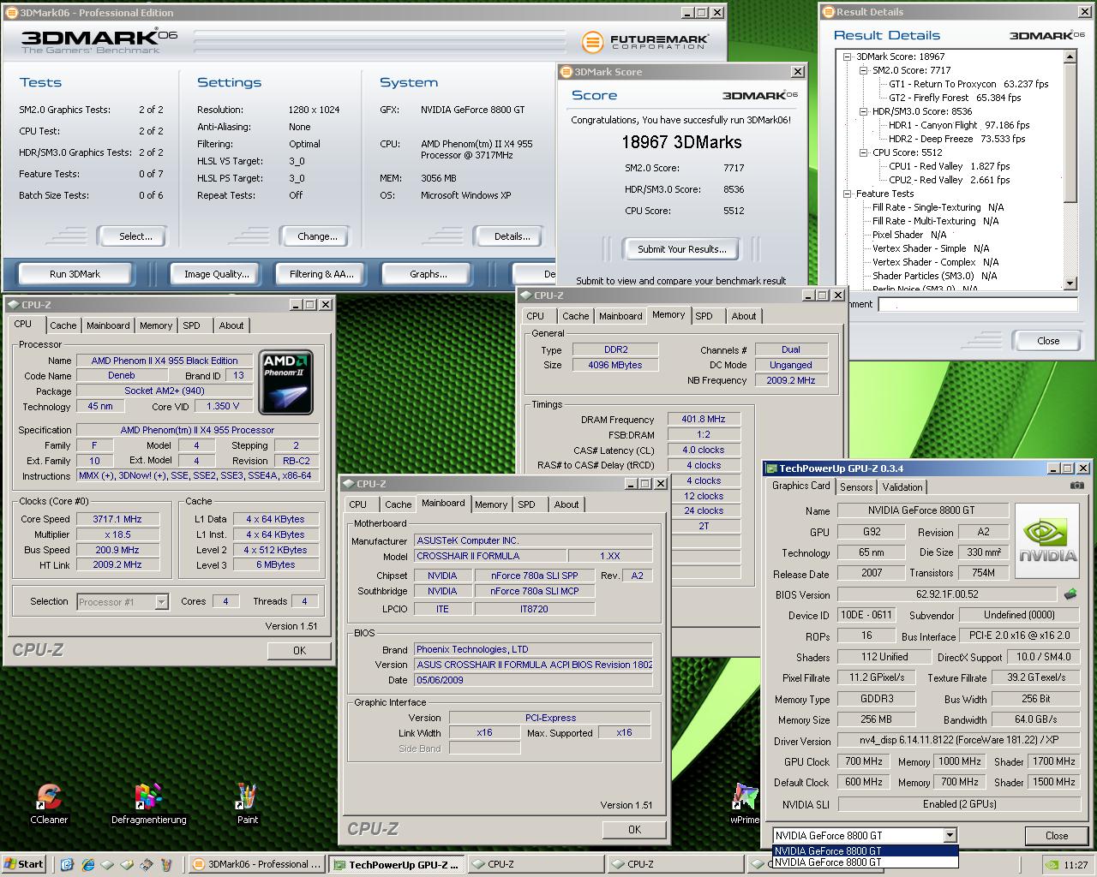
Task: Collapse the CPU Score tree node
Action: click(x=864, y=152)
